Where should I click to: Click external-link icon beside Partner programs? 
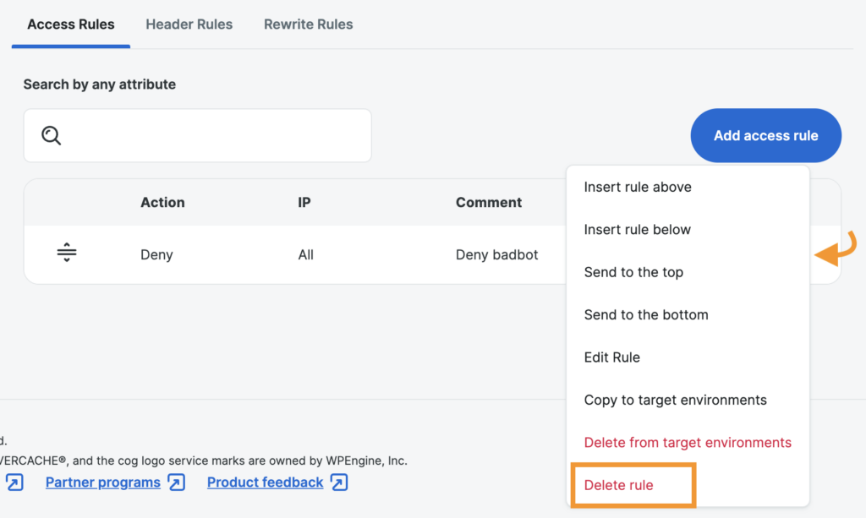click(176, 483)
